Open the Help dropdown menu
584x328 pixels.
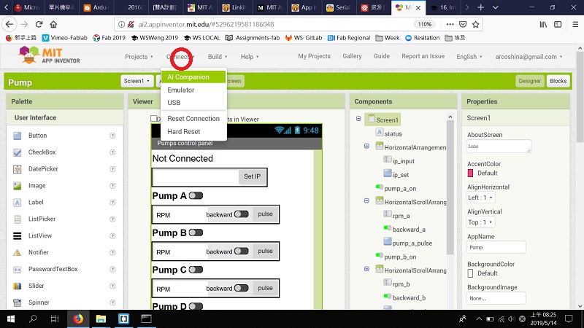pyautogui.click(x=250, y=57)
